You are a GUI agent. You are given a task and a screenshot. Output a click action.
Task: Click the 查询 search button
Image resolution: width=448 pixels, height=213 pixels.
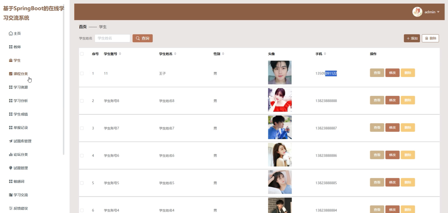142,38
